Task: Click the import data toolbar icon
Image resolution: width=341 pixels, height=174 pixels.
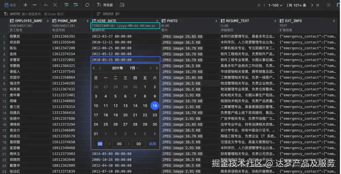Action: (x=66, y=5)
